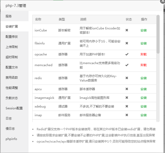Install the imap extension
This screenshot has width=165, height=153.
pos(144,115)
